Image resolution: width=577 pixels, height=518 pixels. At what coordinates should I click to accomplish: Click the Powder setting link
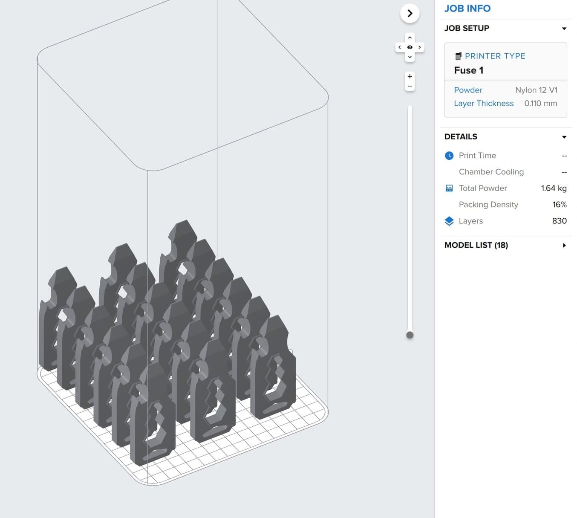[x=468, y=90]
